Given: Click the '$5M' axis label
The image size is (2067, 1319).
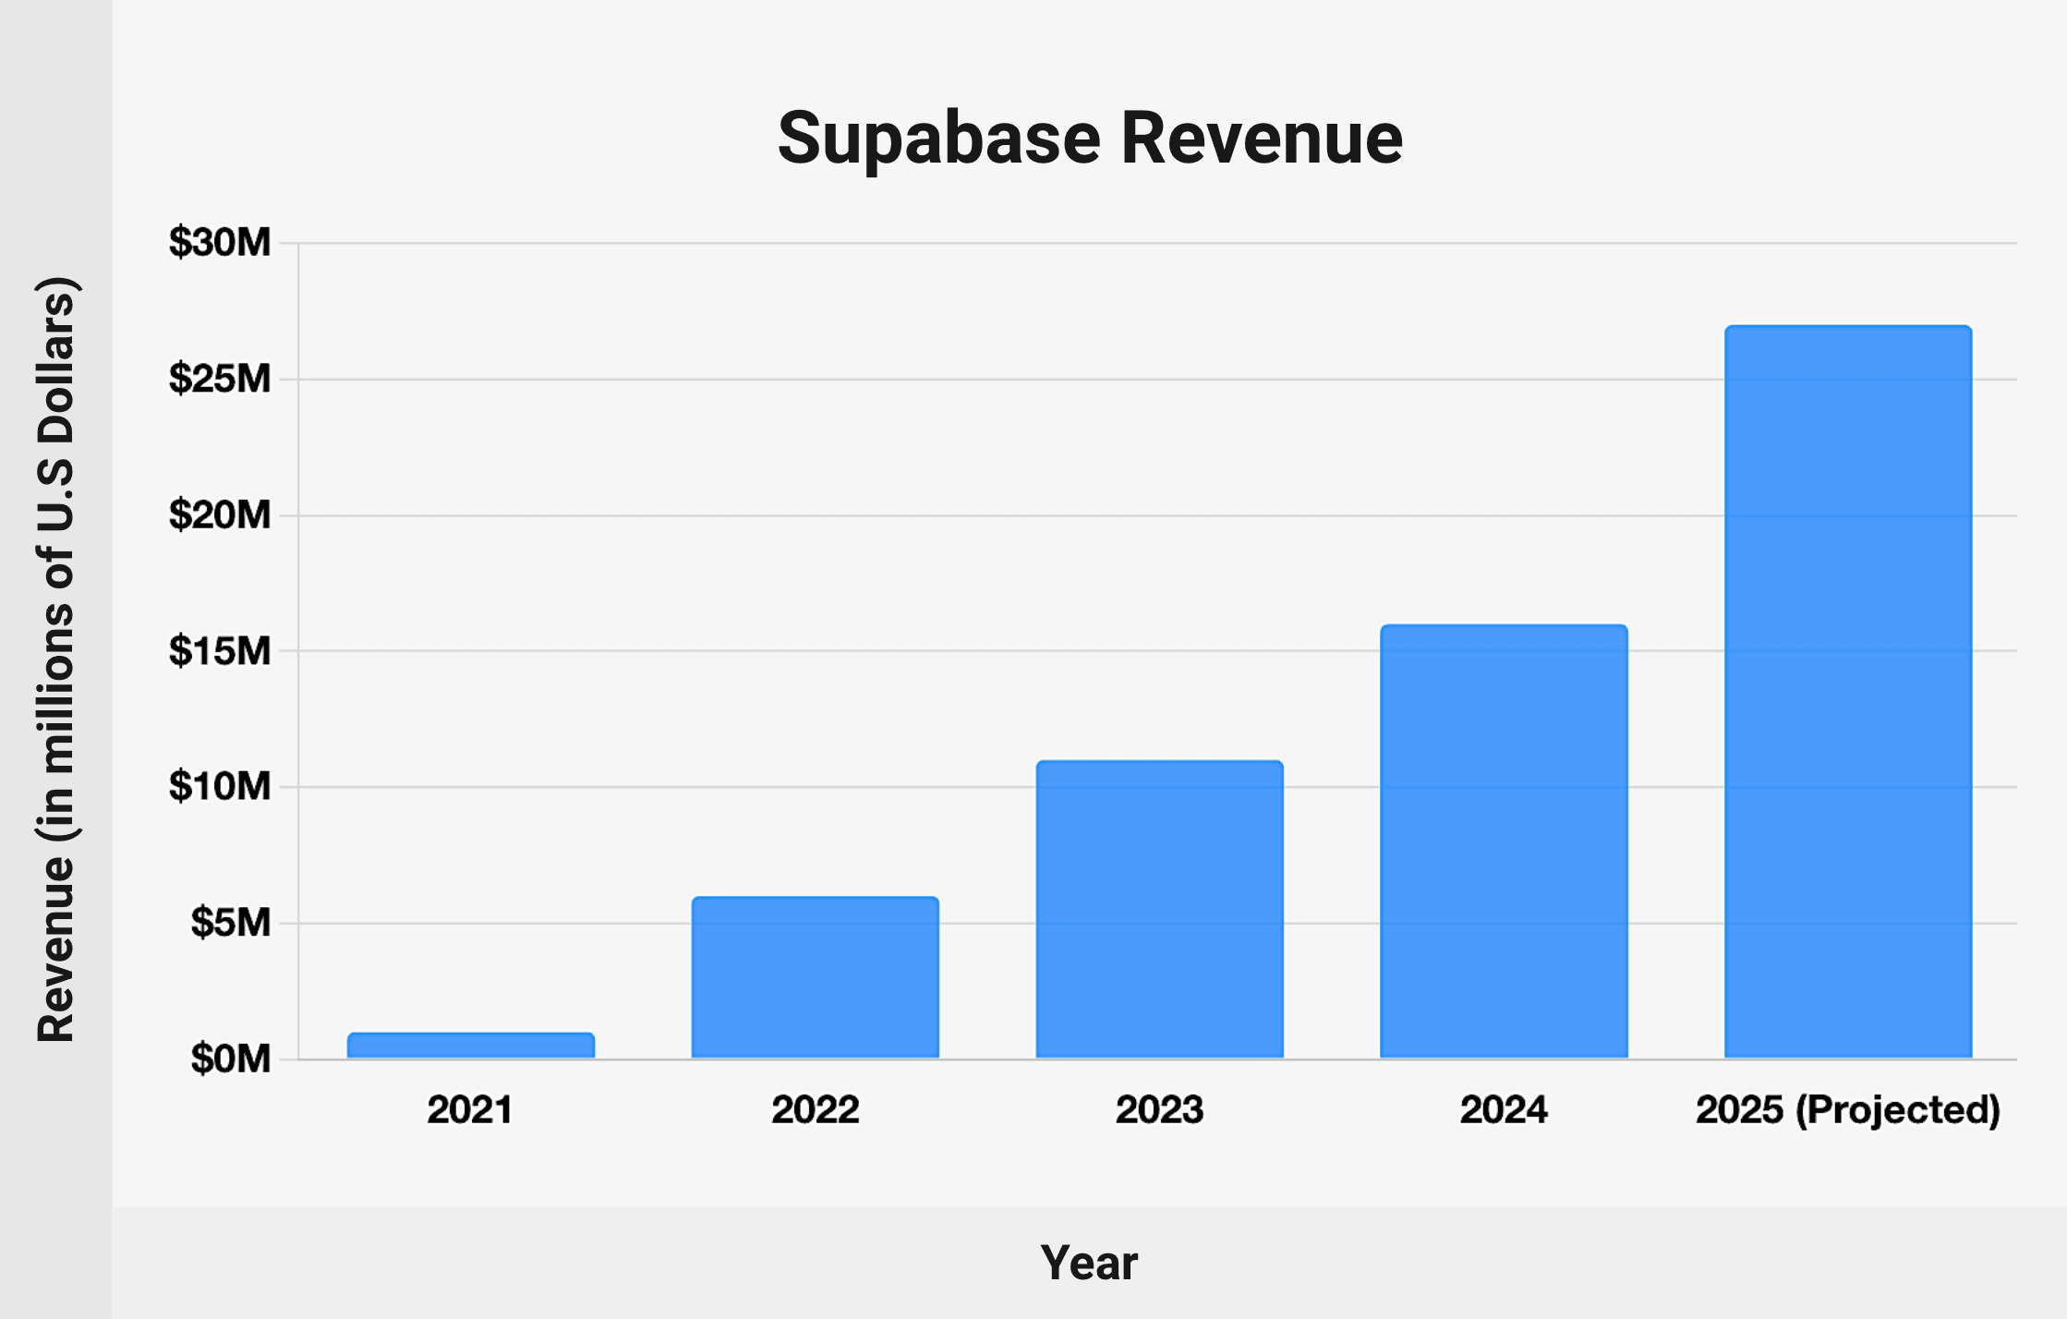Looking at the screenshot, I should click(x=231, y=923).
